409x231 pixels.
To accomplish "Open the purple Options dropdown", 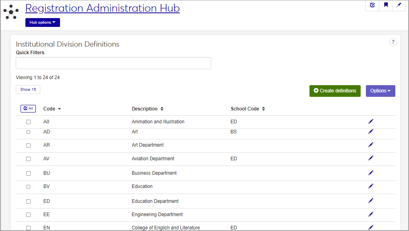I will click(380, 91).
